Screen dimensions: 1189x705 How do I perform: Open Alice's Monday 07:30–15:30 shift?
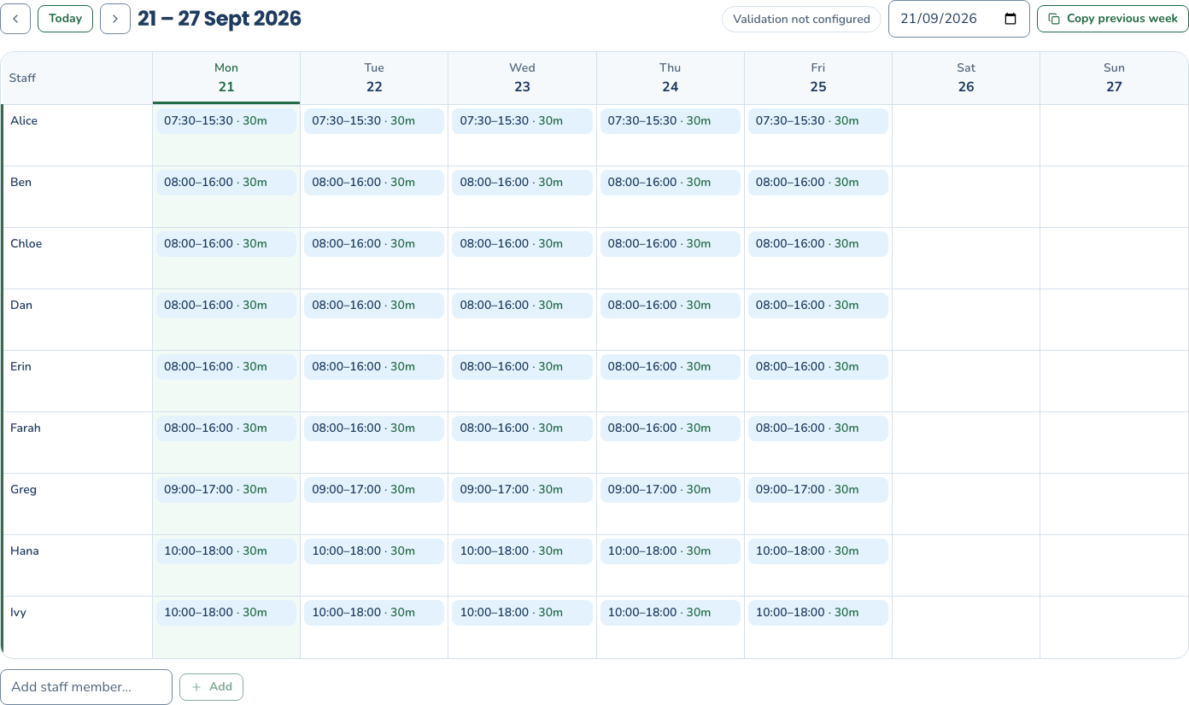pyautogui.click(x=226, y=121)
